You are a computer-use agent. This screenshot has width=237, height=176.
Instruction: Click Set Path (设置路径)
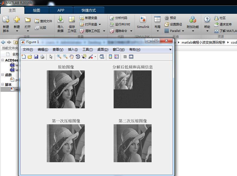point(173,24)
